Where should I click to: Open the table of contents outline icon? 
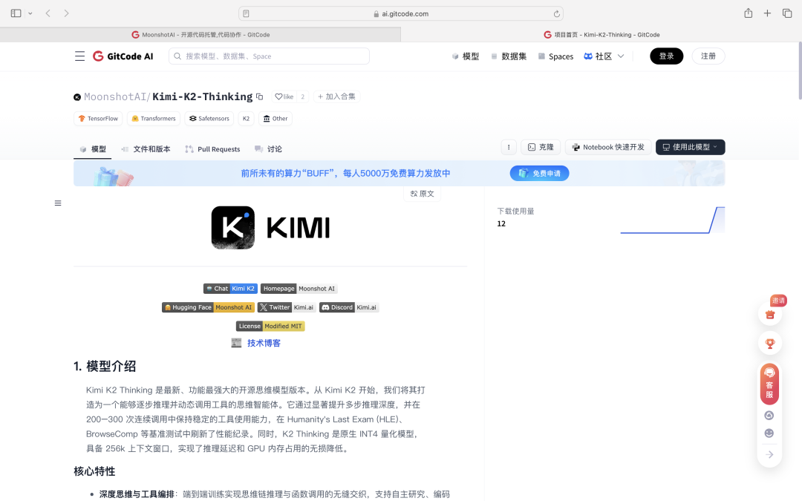pos(58,203)
